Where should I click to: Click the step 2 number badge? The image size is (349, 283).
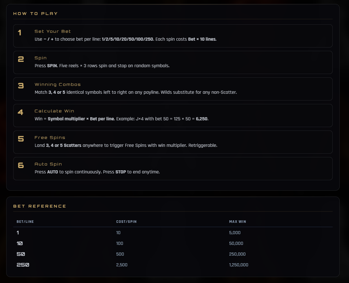point(21,59)
